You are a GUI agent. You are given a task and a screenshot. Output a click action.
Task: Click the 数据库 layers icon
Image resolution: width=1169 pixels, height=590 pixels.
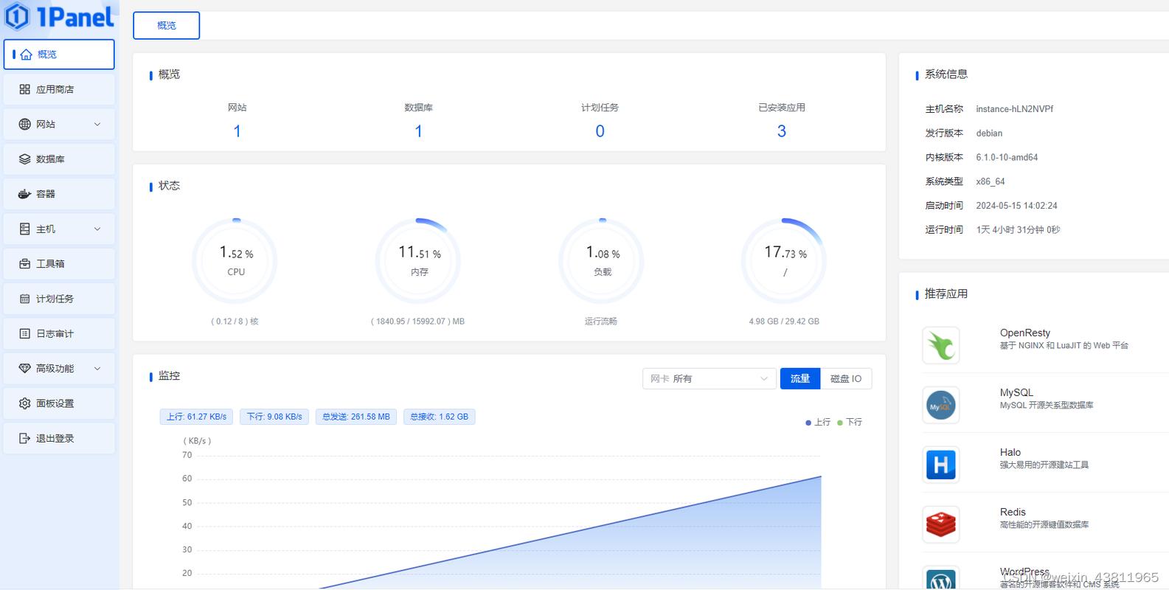point(24,159)
